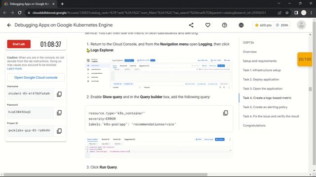View the 20th rank badge
This screenshot has width=316, height=177.
pyautogui.click(x=282, y=25)
